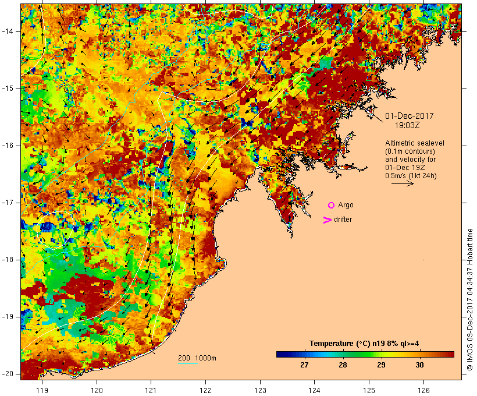Click the 'Argo' legend label
The image size is (477, 396).
click(346, 206)
